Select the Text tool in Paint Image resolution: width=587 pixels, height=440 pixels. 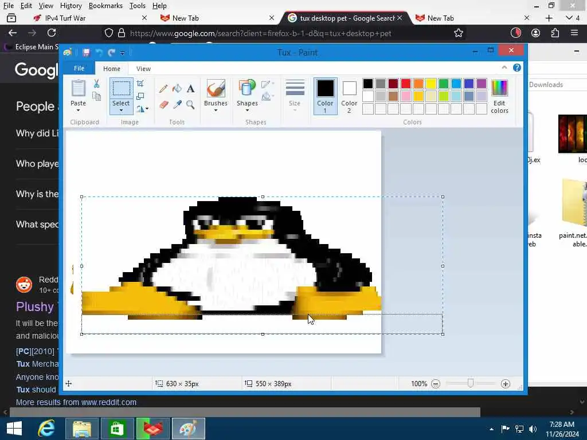click(190, 89)
